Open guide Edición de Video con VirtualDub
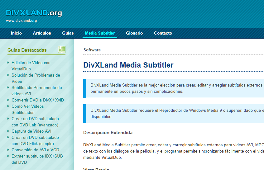 point(31,66)
